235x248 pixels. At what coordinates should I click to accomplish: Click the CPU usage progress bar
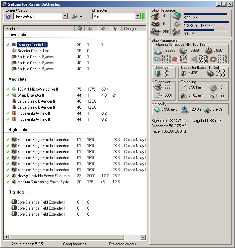coord(206,14)
